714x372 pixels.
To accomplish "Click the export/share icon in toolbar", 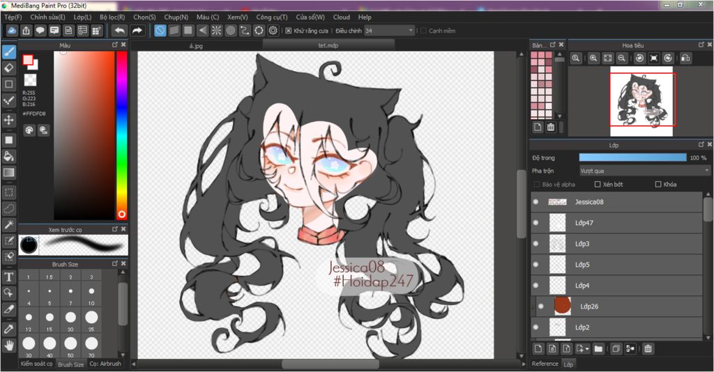I will pos(26,31).
